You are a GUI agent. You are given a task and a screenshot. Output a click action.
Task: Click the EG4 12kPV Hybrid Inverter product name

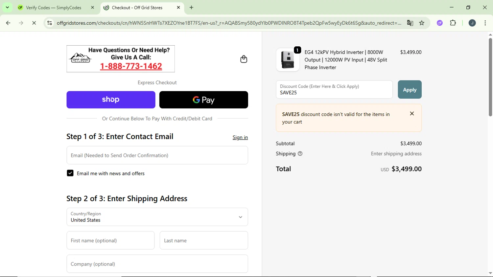346,60
